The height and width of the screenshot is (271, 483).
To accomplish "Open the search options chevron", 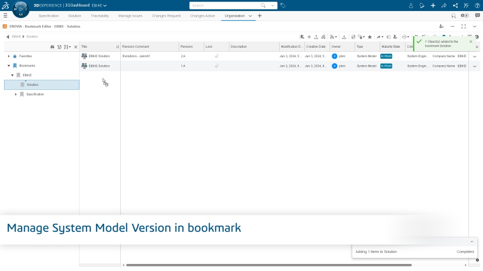I will tap(272, 5).
